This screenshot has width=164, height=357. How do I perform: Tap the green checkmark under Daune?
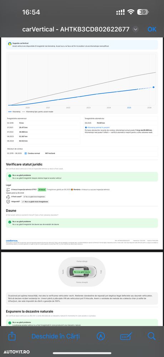10,222
